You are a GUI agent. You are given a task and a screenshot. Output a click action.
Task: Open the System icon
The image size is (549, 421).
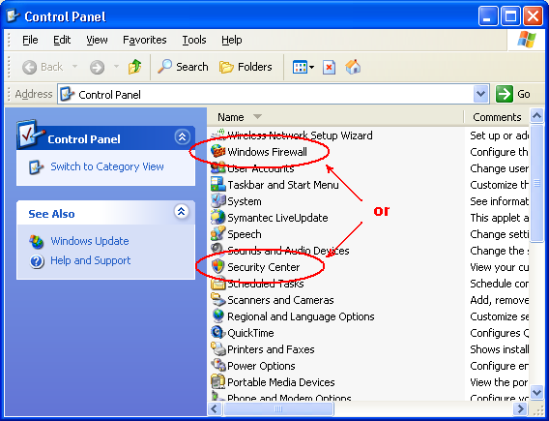[217, 201]
